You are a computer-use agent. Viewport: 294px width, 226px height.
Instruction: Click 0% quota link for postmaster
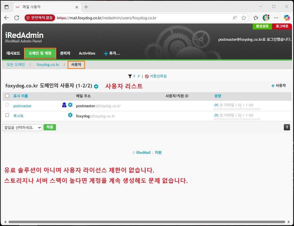click(x=216, y=105)
